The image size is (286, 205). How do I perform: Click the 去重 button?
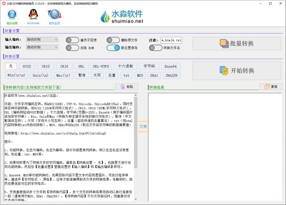pos(112,75)
